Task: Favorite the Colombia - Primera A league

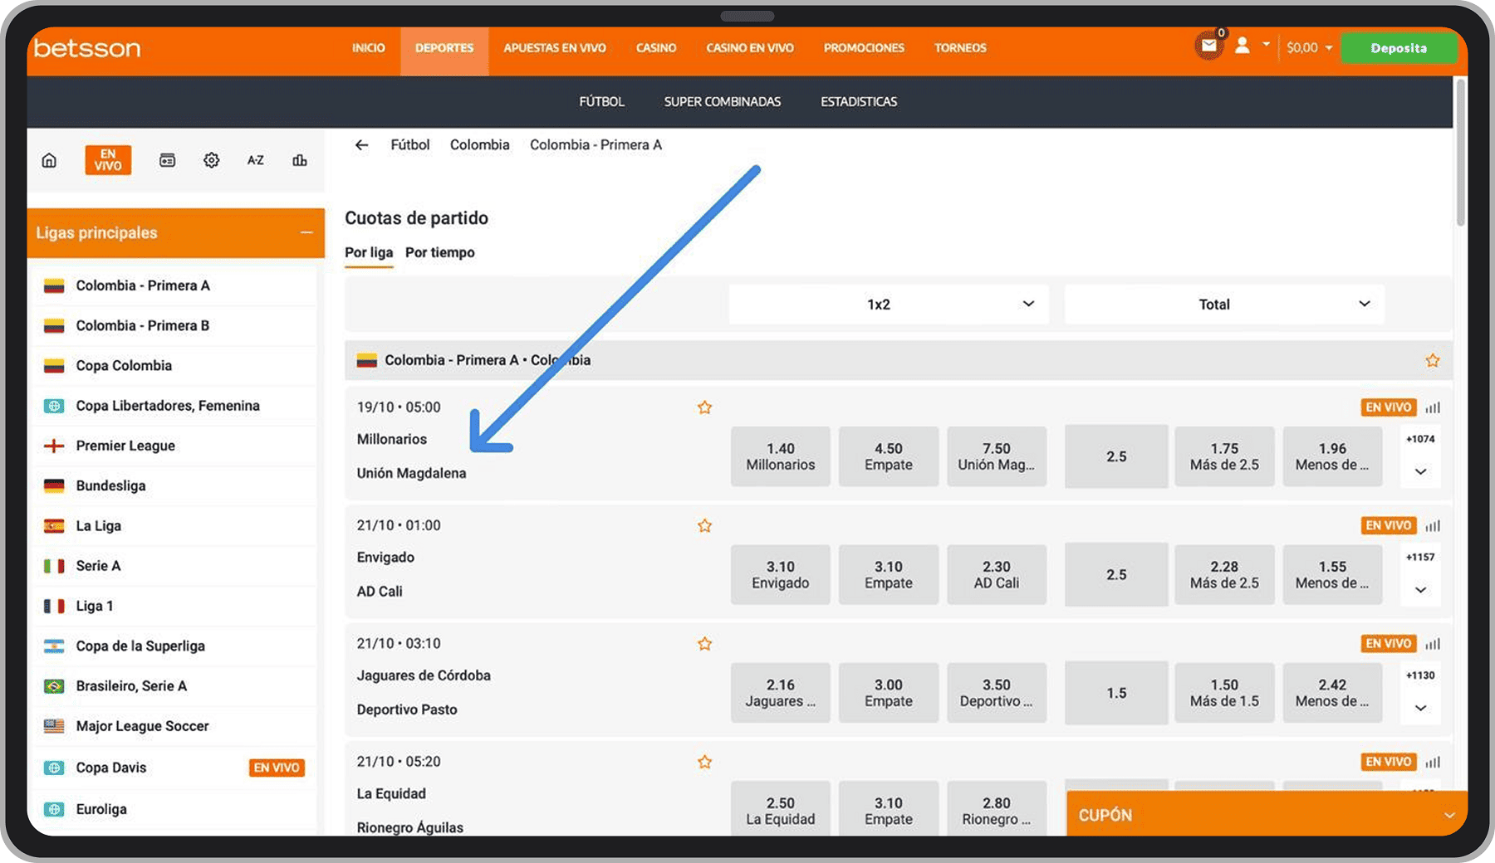Action: 1433,360
